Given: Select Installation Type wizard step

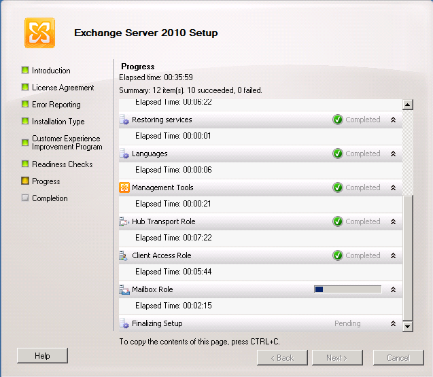Looking at the screenshot, I should pos(58,122).
